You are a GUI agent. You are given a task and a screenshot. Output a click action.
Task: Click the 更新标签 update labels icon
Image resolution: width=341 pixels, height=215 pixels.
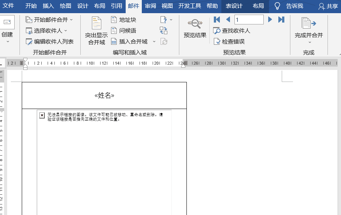coord(164,41)
